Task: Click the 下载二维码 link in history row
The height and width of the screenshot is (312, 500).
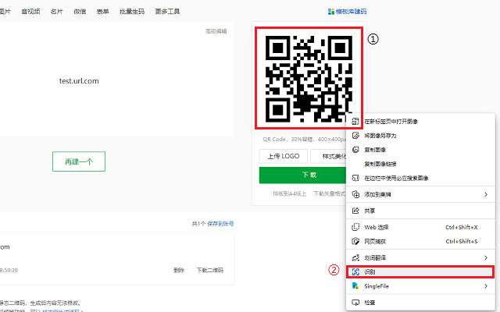Action: tap(210, 271)
